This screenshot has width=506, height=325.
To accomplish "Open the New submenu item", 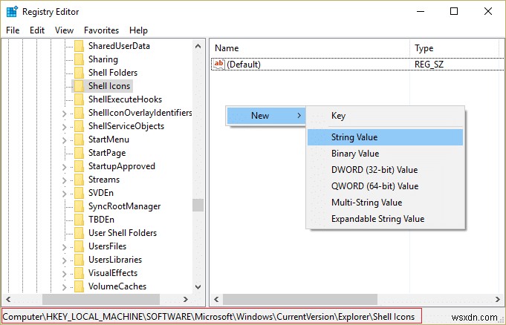I will [266, 116].
